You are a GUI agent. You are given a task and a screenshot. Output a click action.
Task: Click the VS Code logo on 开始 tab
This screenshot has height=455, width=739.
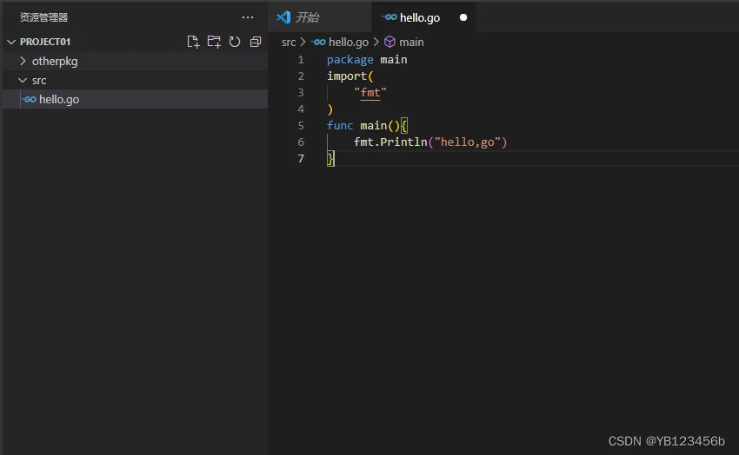pos(283,17)
